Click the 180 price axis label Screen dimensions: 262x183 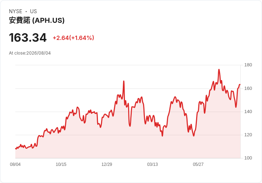click(248, 65)
